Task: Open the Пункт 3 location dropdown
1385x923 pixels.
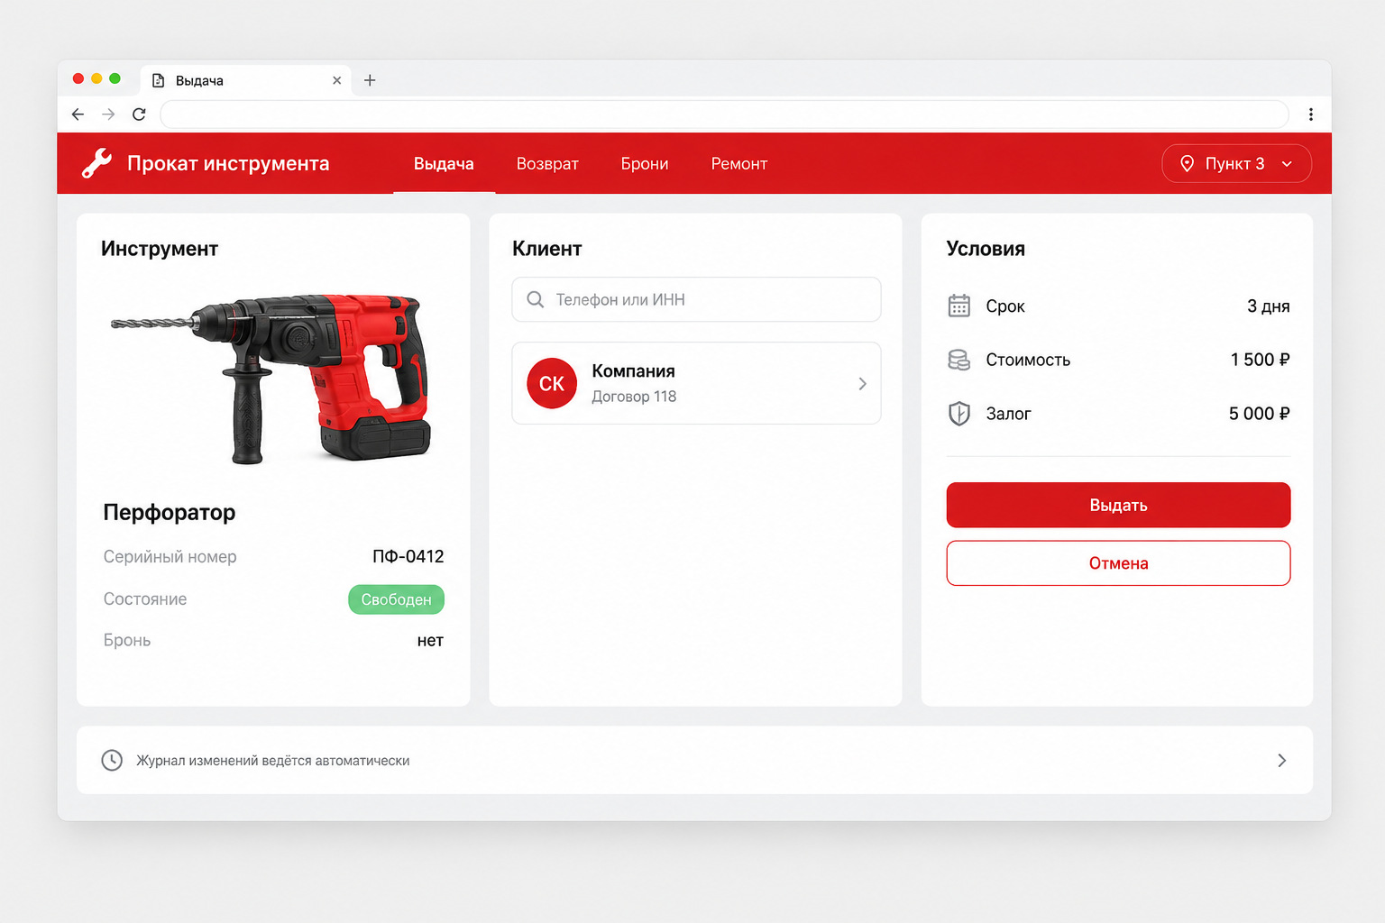Action: (x=1236, y=163)
